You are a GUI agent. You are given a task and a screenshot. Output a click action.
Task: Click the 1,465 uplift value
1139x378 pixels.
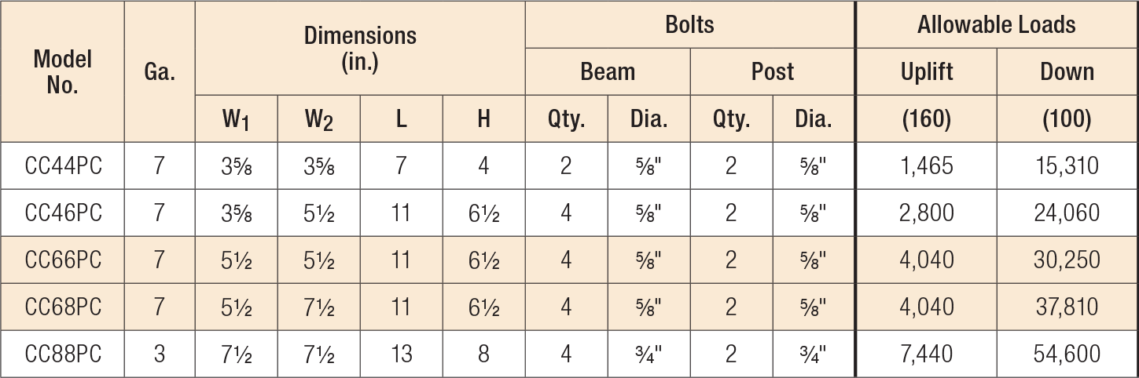pos(927,165)
